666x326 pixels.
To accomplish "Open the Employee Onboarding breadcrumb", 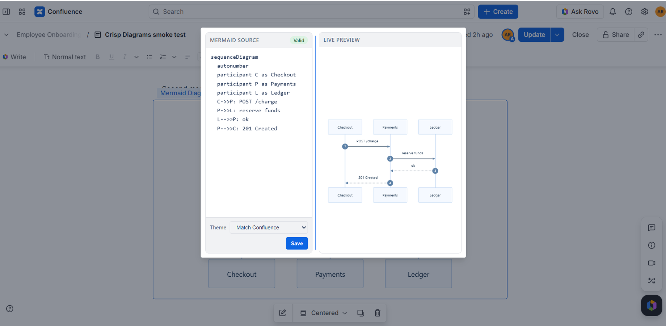I will point(49,35).
